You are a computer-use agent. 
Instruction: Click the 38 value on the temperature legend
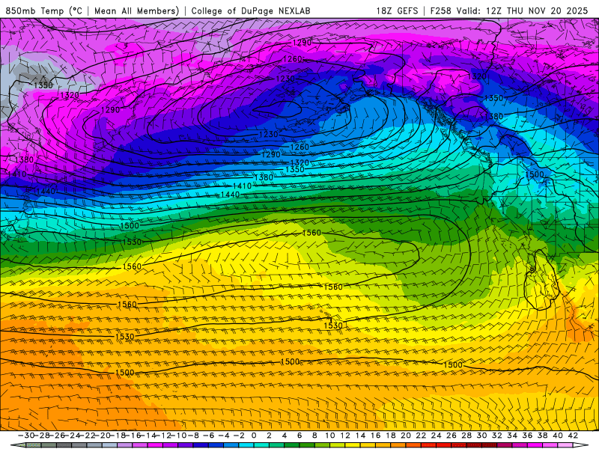pos(542,436)
